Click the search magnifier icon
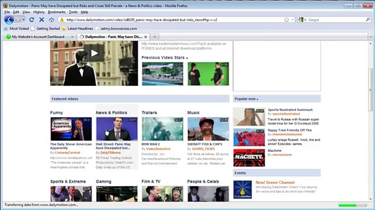 [368, 20]
